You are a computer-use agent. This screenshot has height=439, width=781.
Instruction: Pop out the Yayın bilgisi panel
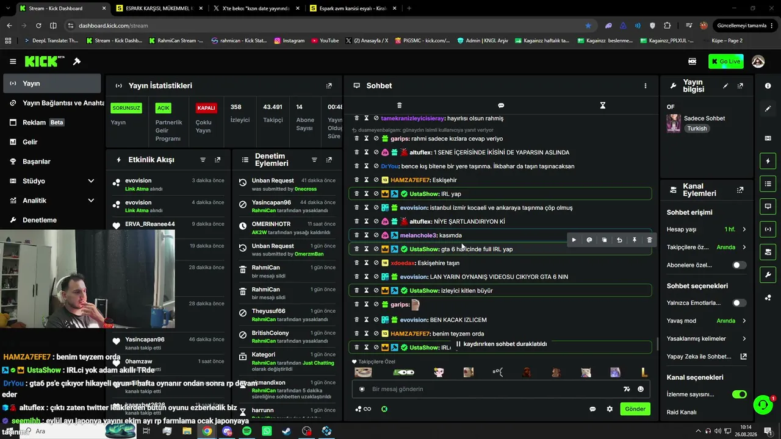click(740, 86)
